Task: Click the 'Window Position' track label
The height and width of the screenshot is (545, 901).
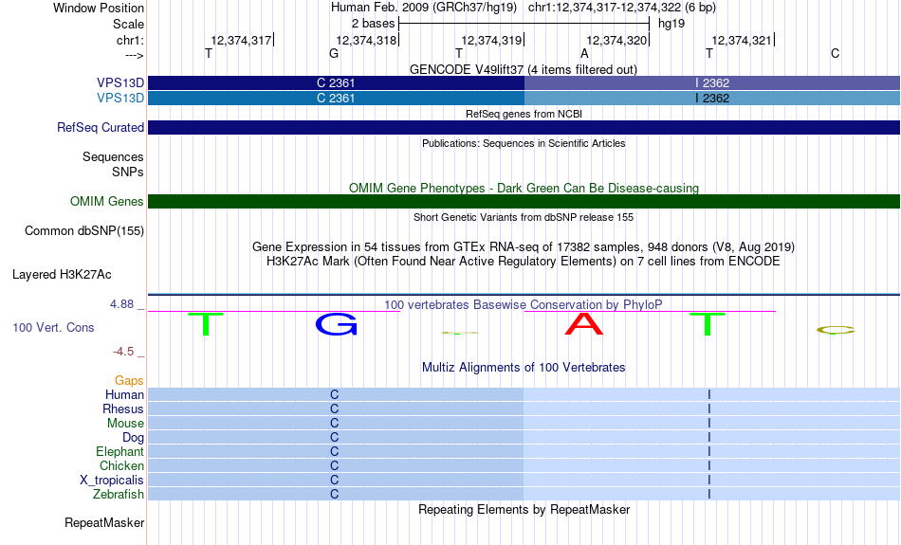Action: point(99,8)
